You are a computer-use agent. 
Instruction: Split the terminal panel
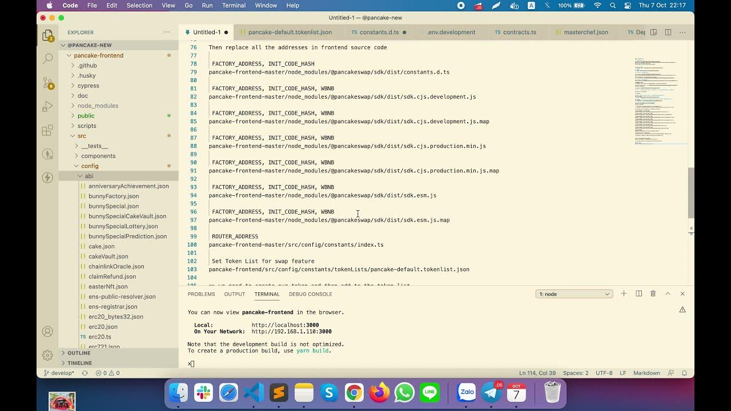(638, 293)
